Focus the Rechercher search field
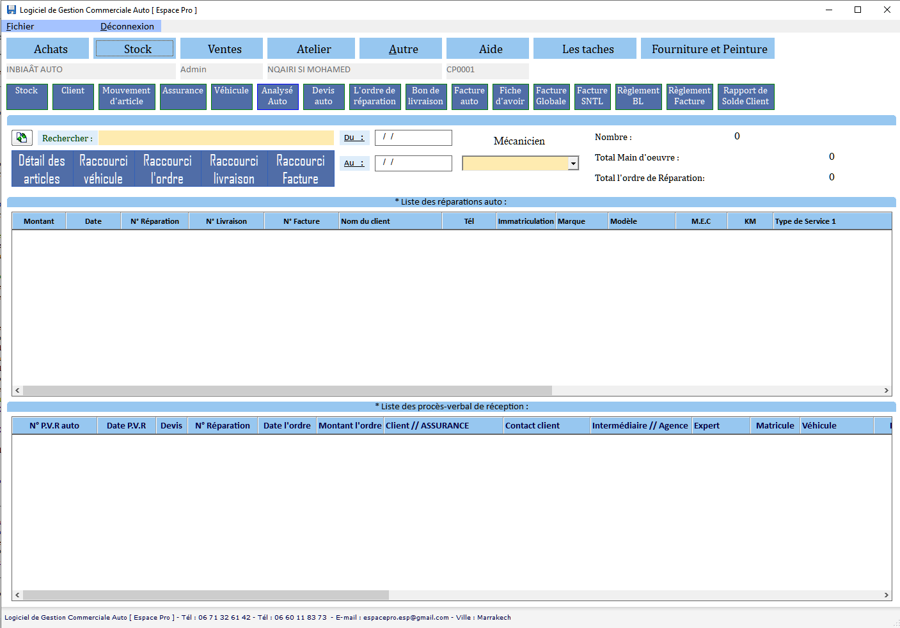The height and width of the screenshot is (628, 900). [216, 138]
